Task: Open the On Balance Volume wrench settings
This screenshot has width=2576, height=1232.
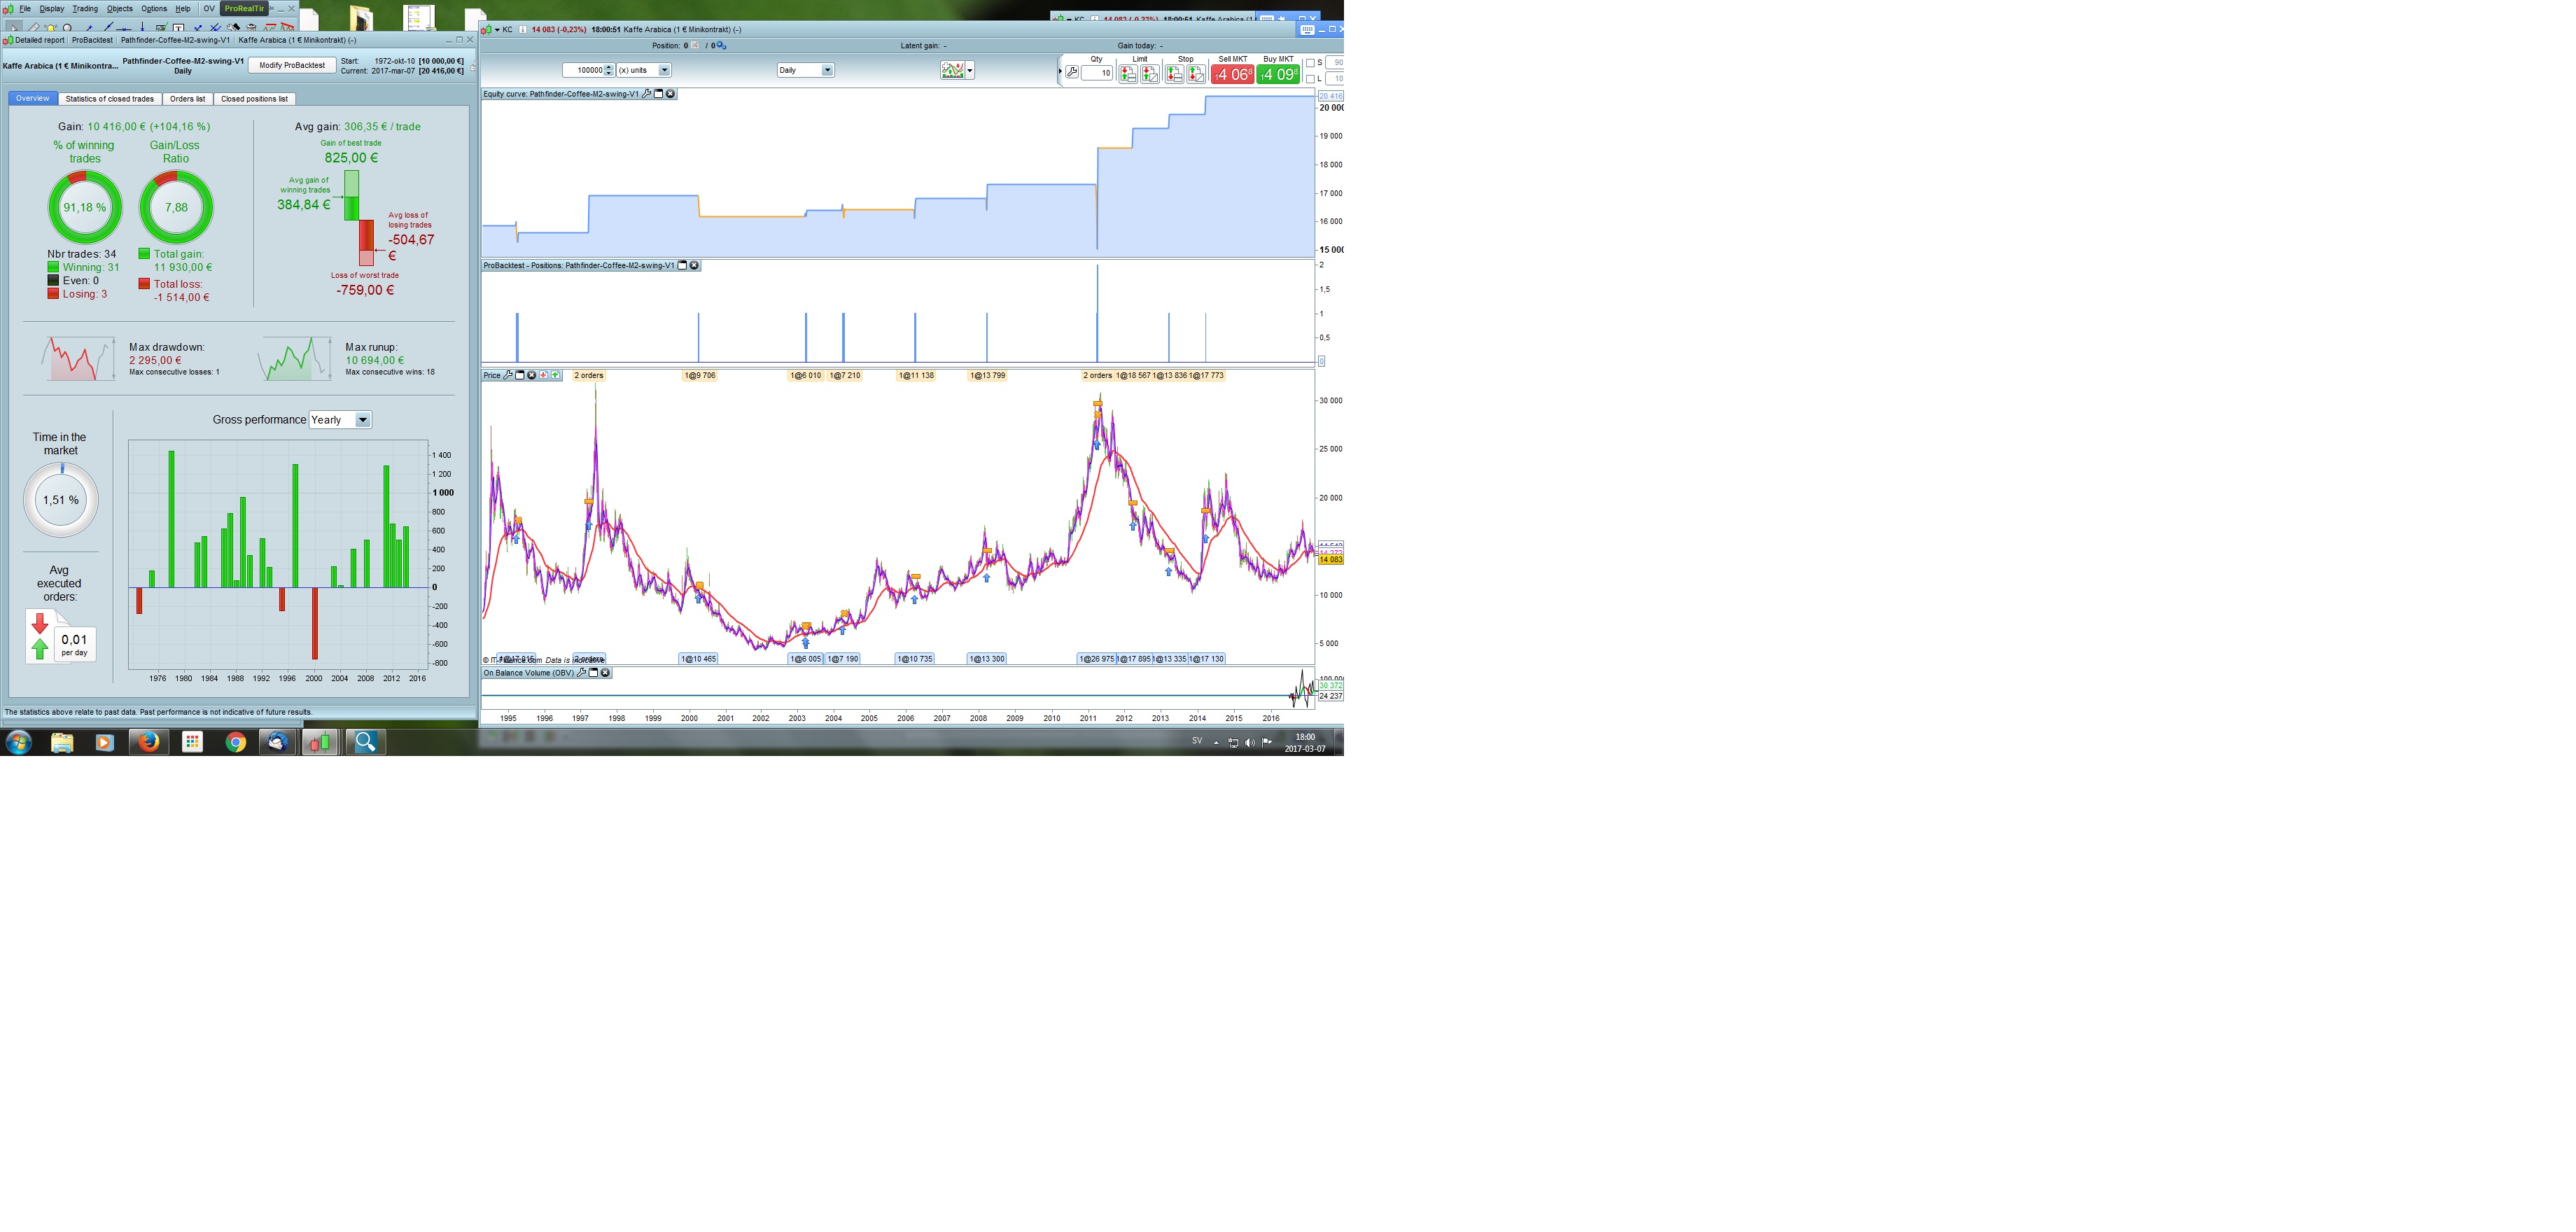Action: click(581, 673)
